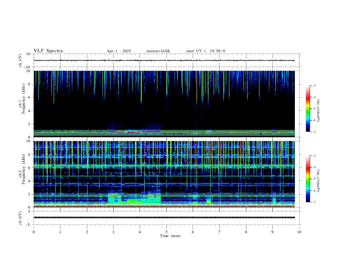
Task: Click the ch.3 voltage trace band
Action: coord(164,218)
